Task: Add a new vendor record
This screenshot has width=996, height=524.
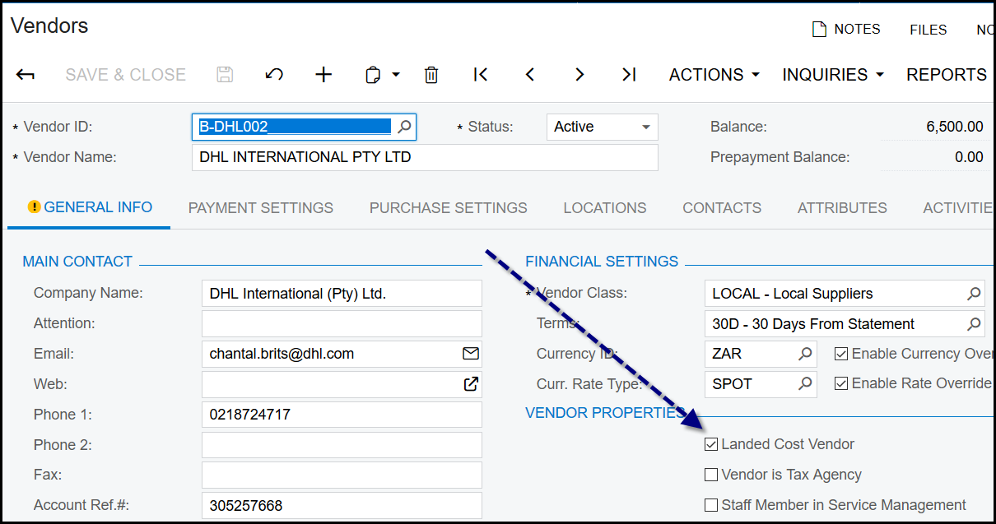Action: [323, 75]
